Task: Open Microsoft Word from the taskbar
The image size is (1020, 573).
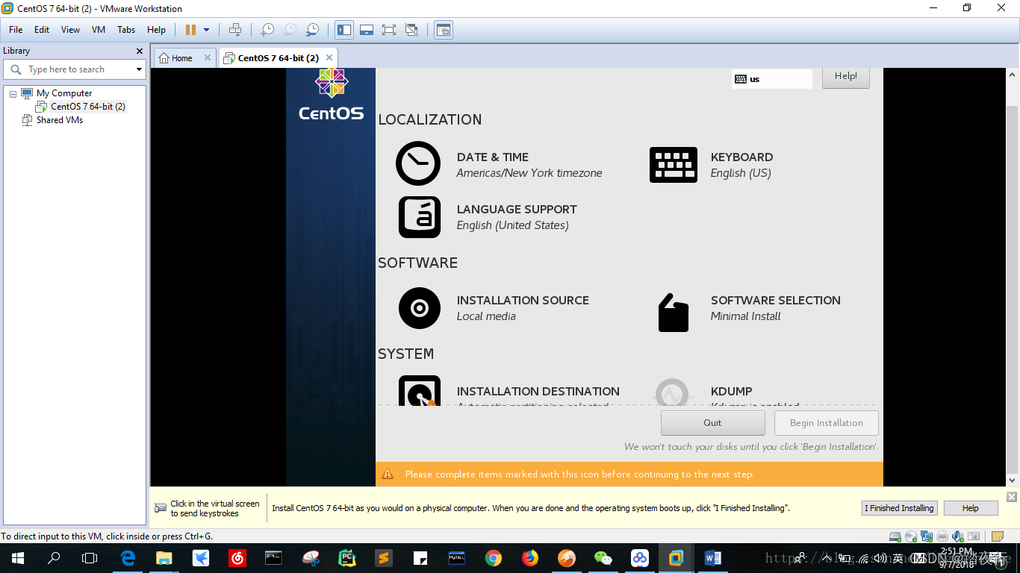Action: coord(713,558)
